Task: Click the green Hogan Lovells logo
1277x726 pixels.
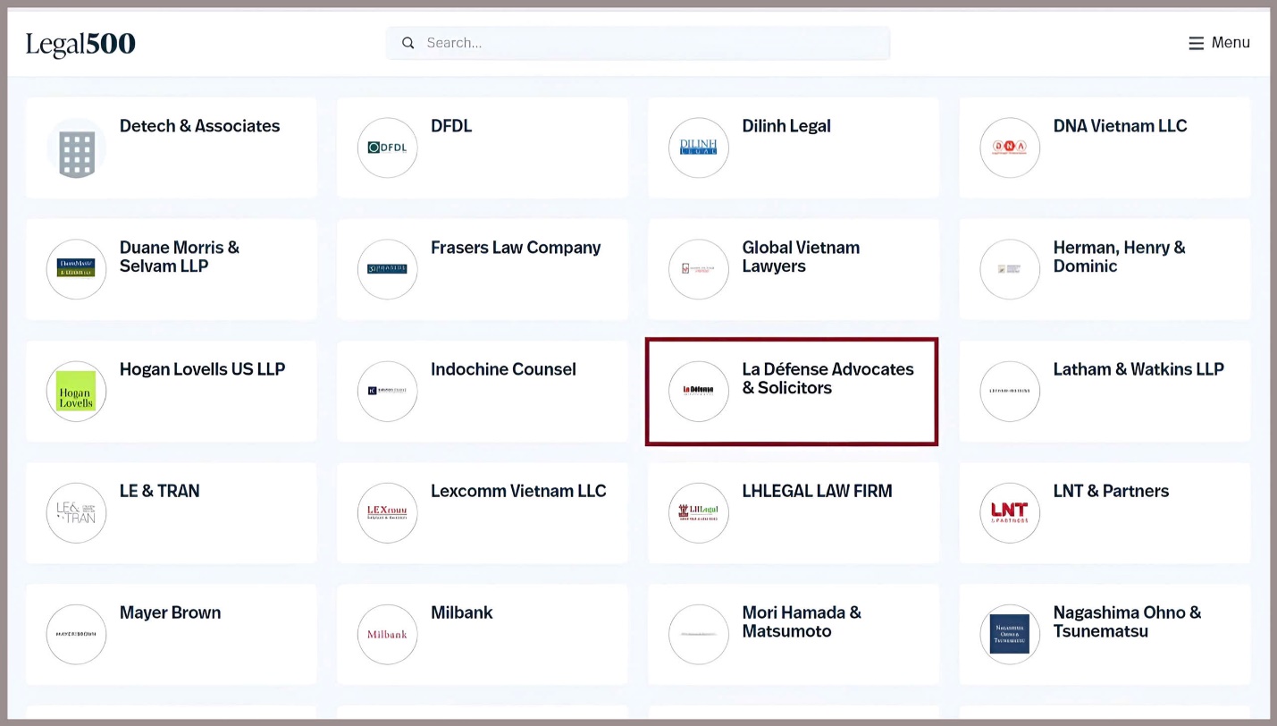Action: click(x=76, y=391)
